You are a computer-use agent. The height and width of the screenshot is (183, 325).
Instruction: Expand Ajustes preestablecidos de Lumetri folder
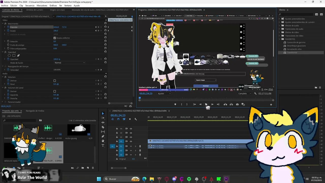[279, 22]
